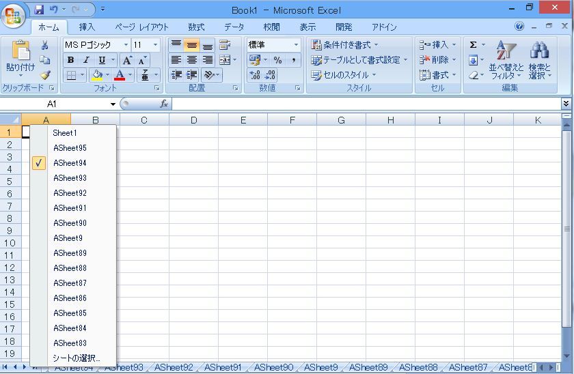Click ASheet90 sheet tab at bottom
Screen dimensions: 574x374
(273, 367)
